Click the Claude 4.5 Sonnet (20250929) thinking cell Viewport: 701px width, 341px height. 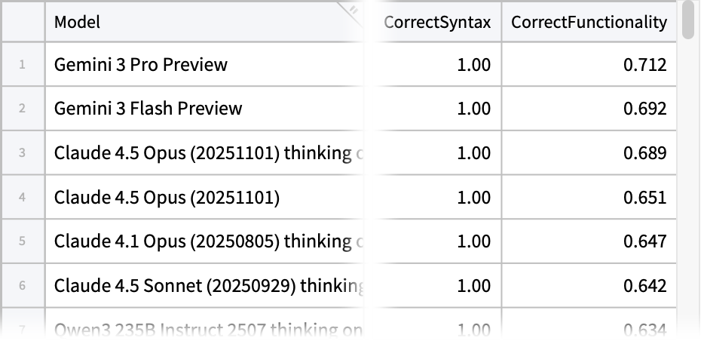(x=209, y=286)
